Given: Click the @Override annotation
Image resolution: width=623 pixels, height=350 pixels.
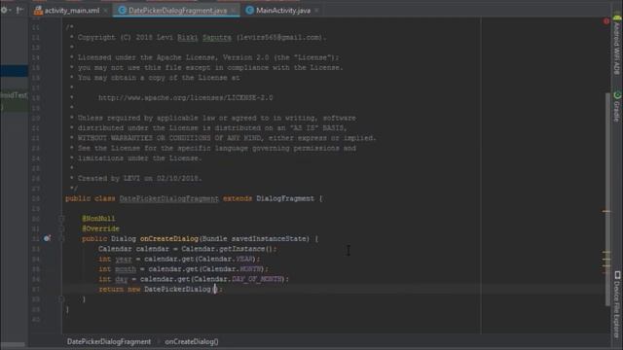Looking at the screenshot, I should coord(100,228).
